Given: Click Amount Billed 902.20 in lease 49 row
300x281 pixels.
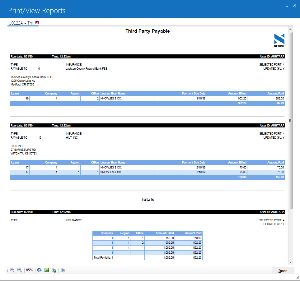Looking at the screenshot, I should 242,99.
